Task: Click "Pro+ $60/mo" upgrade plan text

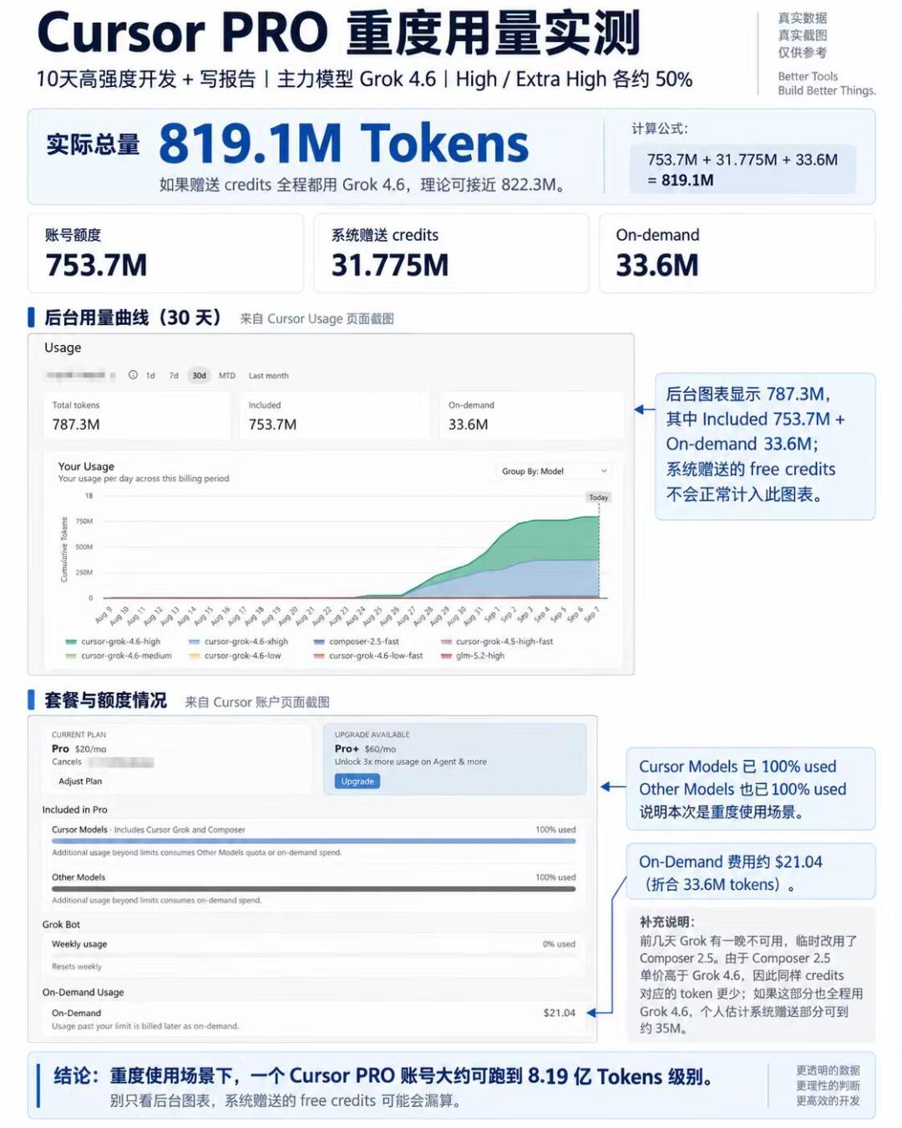Action: [365, 749]
